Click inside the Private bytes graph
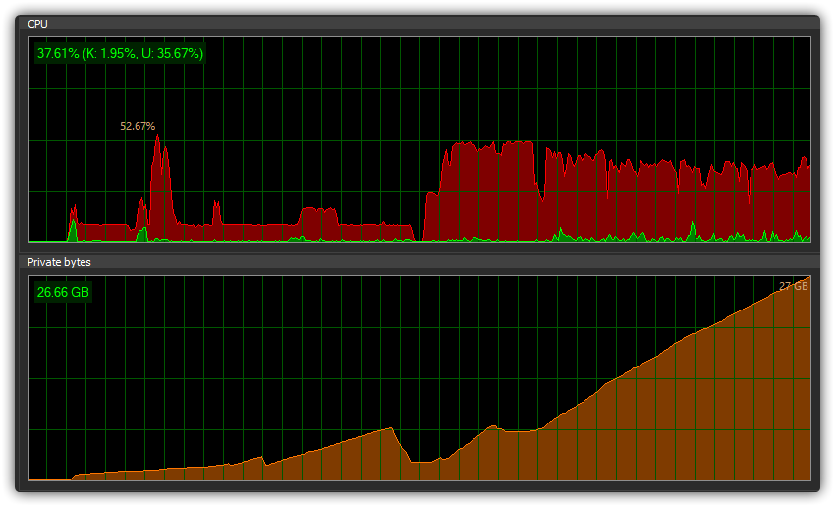This screenshot has height=507, width=835. 419,378
